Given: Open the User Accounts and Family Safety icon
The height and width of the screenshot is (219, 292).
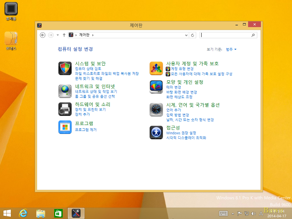Looking at the screenshot, I should pyautogui.click(x=156, y=68).
